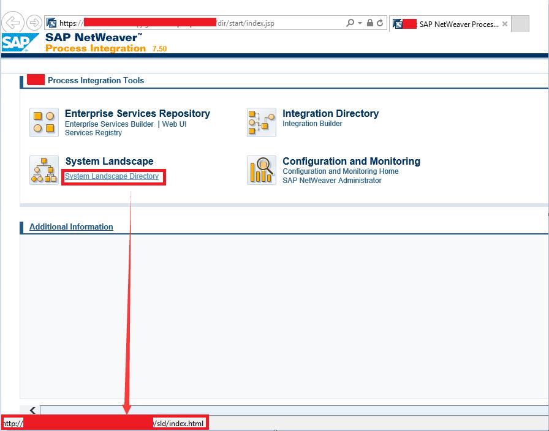Click the Integration Directory icon

click(262, 122)
